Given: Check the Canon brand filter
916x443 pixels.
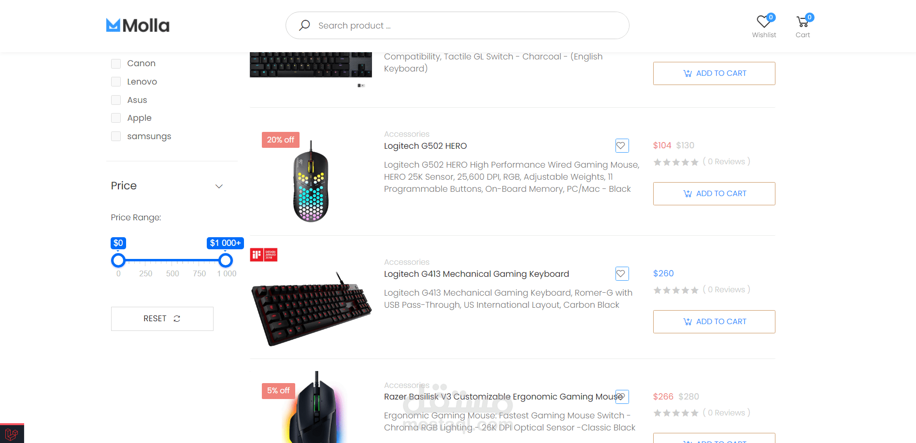Looking at the screenshot, I should [116, 64].
